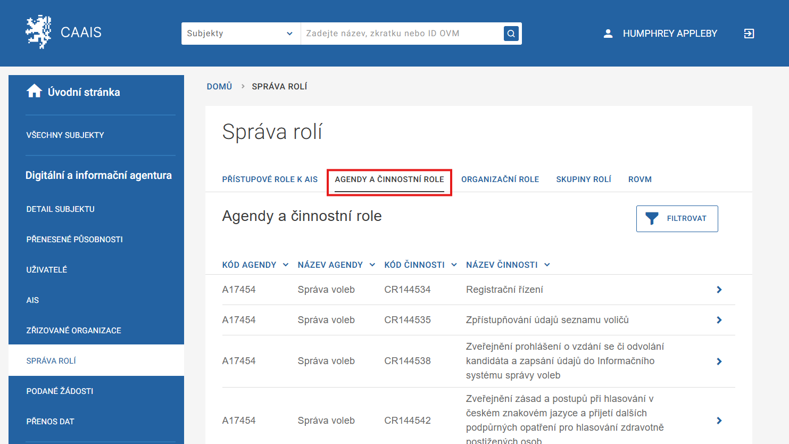
Task: Switch to Přístupové role k AIS tab
Action: coord(270,179)
